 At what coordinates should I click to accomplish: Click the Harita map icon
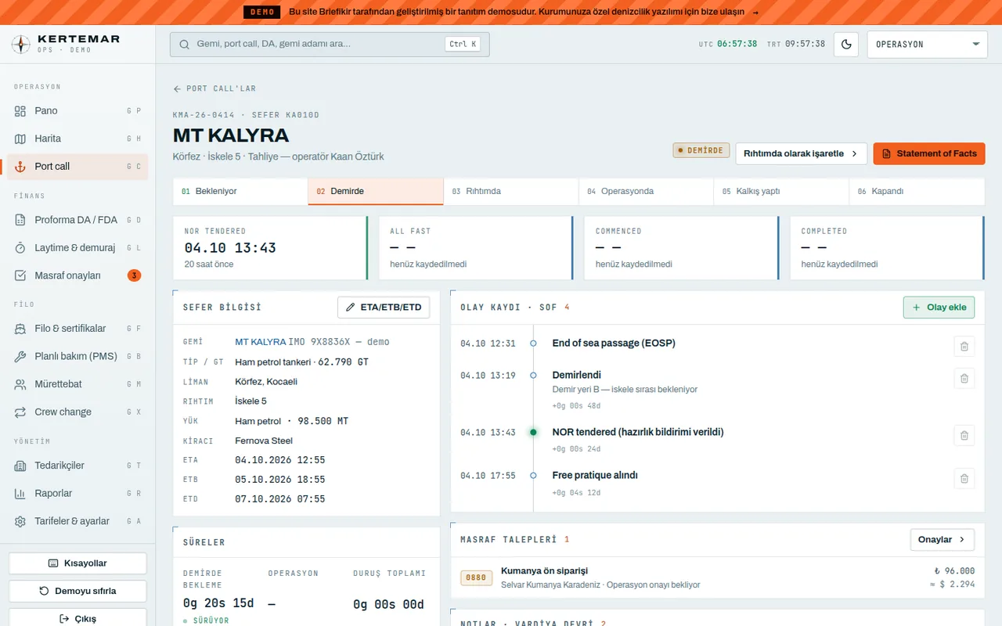(x=20, y=139)
